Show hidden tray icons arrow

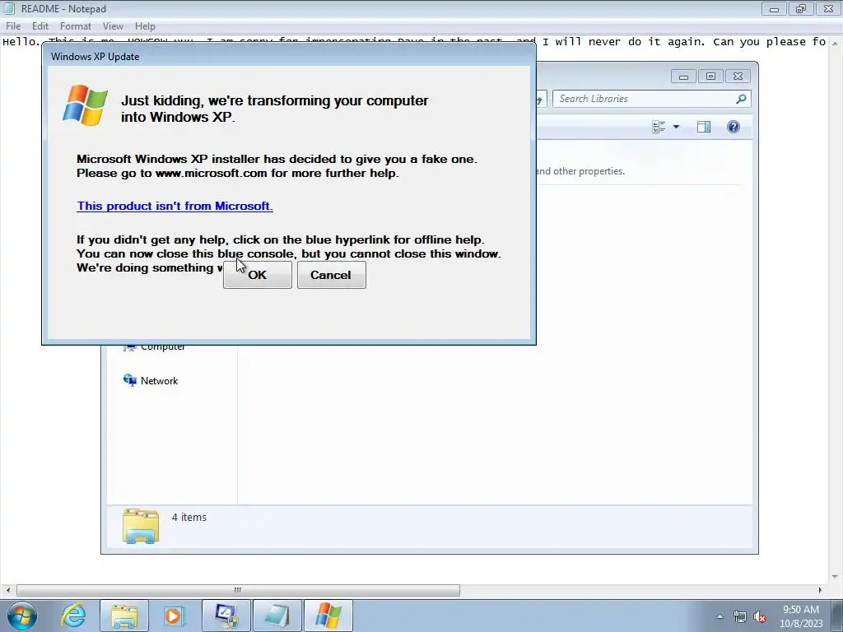720,616
